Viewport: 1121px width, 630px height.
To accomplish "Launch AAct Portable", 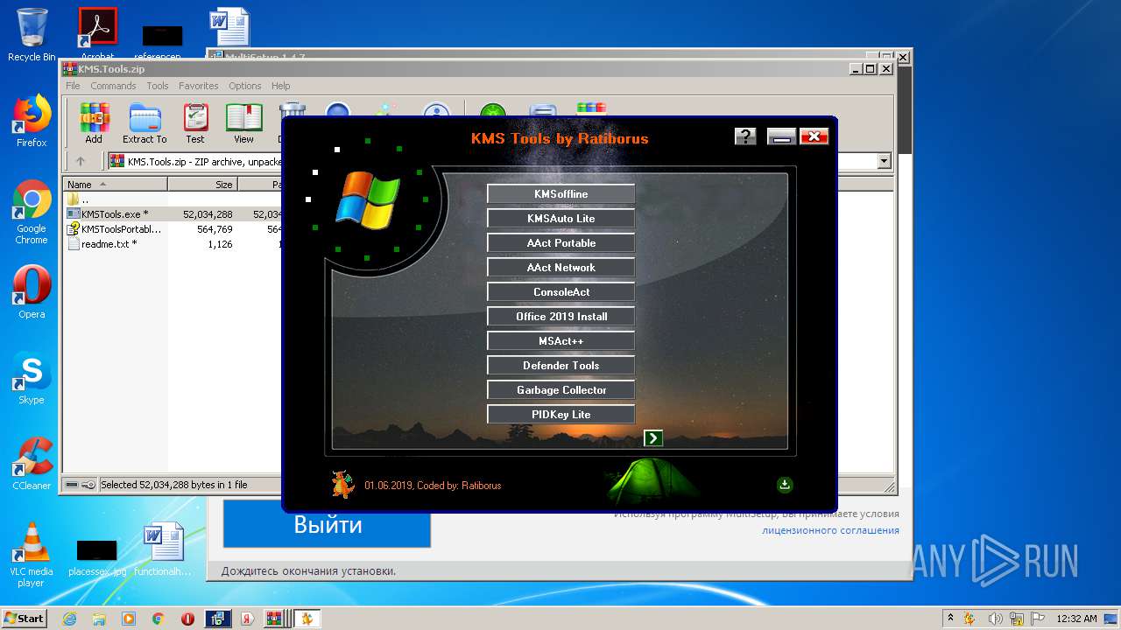I will coord(561,243).
